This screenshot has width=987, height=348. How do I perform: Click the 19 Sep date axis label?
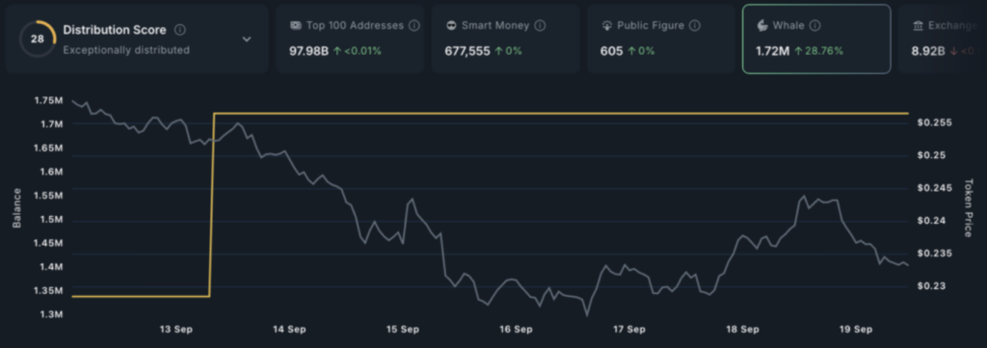coord(856,329)
